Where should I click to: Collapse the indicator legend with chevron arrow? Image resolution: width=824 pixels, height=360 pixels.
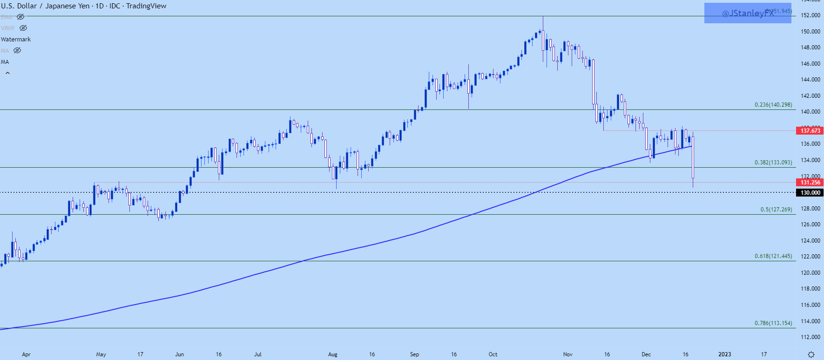[7, 73]
